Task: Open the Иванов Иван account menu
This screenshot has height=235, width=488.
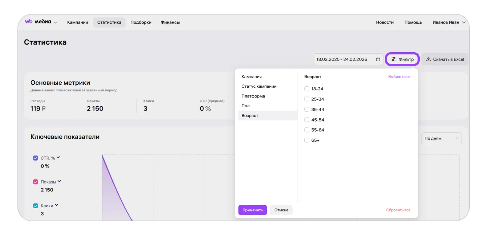Action: point(448,22)
